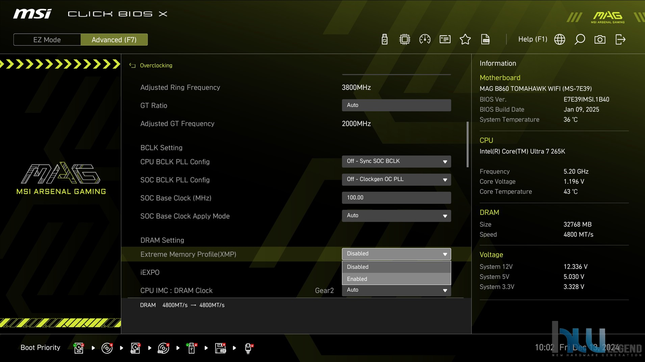Open the M-Flash USB BIOS update icon

pos(384,39)
